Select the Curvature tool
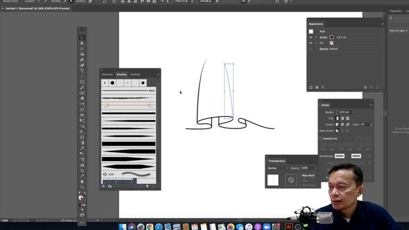This screenshot has width=409, height=230. tap(82, 65)
